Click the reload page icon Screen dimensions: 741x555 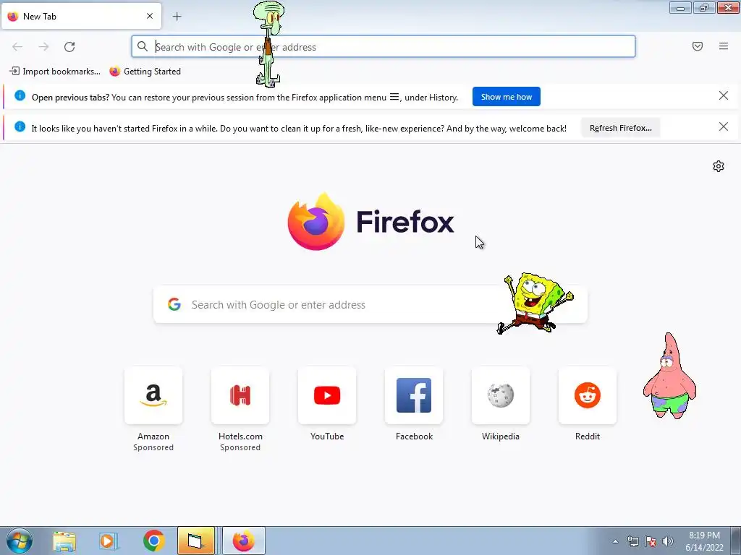69,47
